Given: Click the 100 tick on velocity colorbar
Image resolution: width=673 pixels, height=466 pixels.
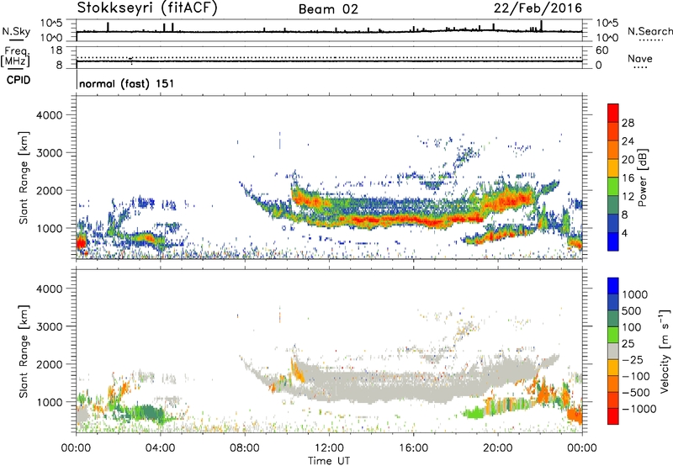Looking at the screenshot, I should [631, 327].
